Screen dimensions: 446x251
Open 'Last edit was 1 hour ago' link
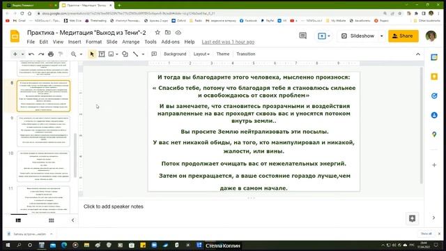(228, 42)
